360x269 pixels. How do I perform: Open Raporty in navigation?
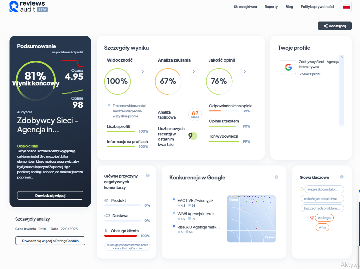(x=271, y=7)
